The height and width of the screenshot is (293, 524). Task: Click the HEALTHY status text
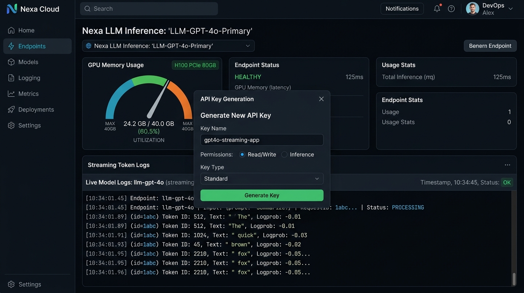click(x=248, y=77)
